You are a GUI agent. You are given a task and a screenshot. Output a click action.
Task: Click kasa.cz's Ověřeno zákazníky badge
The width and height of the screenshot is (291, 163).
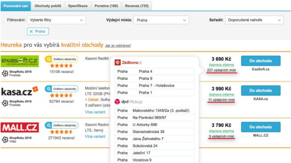click(x=61, y=88)
